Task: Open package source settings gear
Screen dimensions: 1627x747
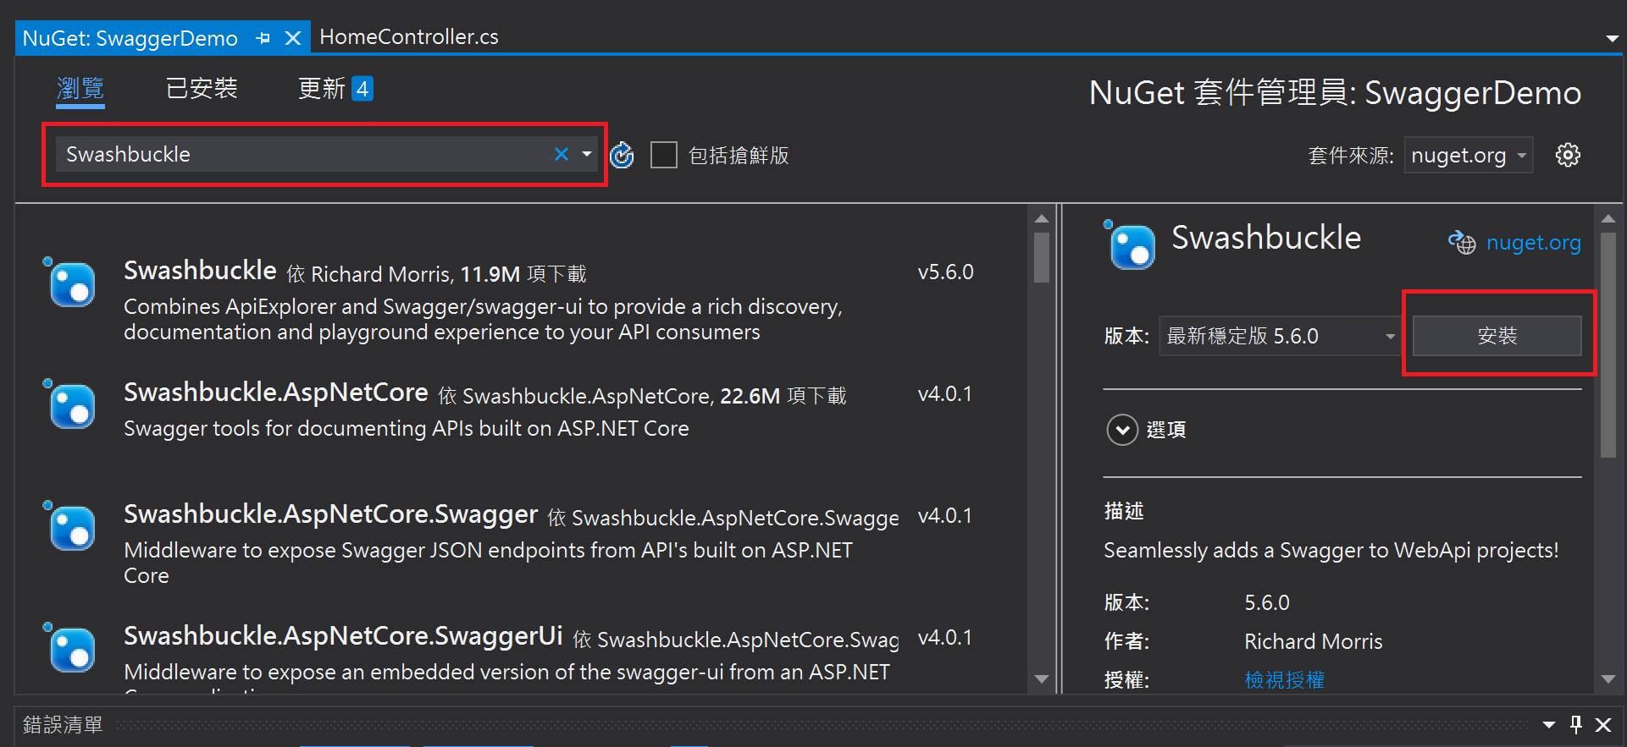Action: click(1568, 155)
